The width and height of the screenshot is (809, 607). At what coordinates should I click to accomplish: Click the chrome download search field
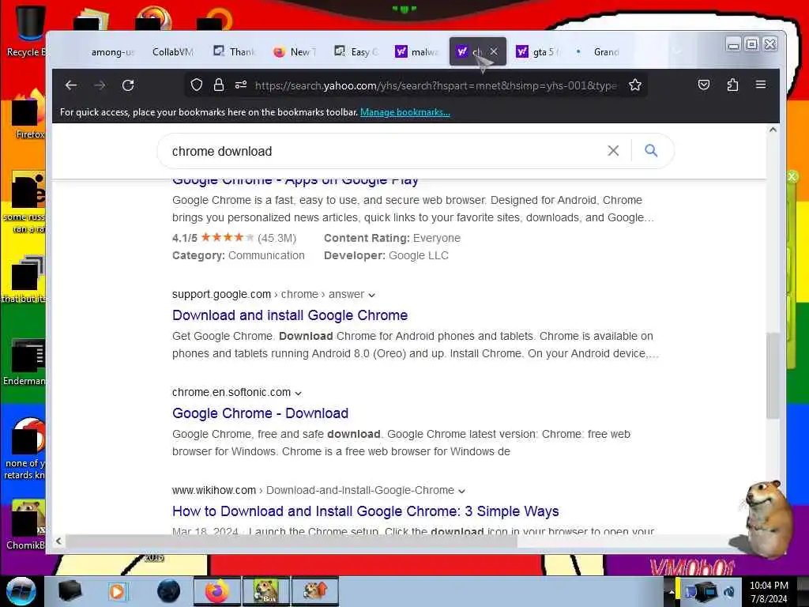click(x=382, y=151)
